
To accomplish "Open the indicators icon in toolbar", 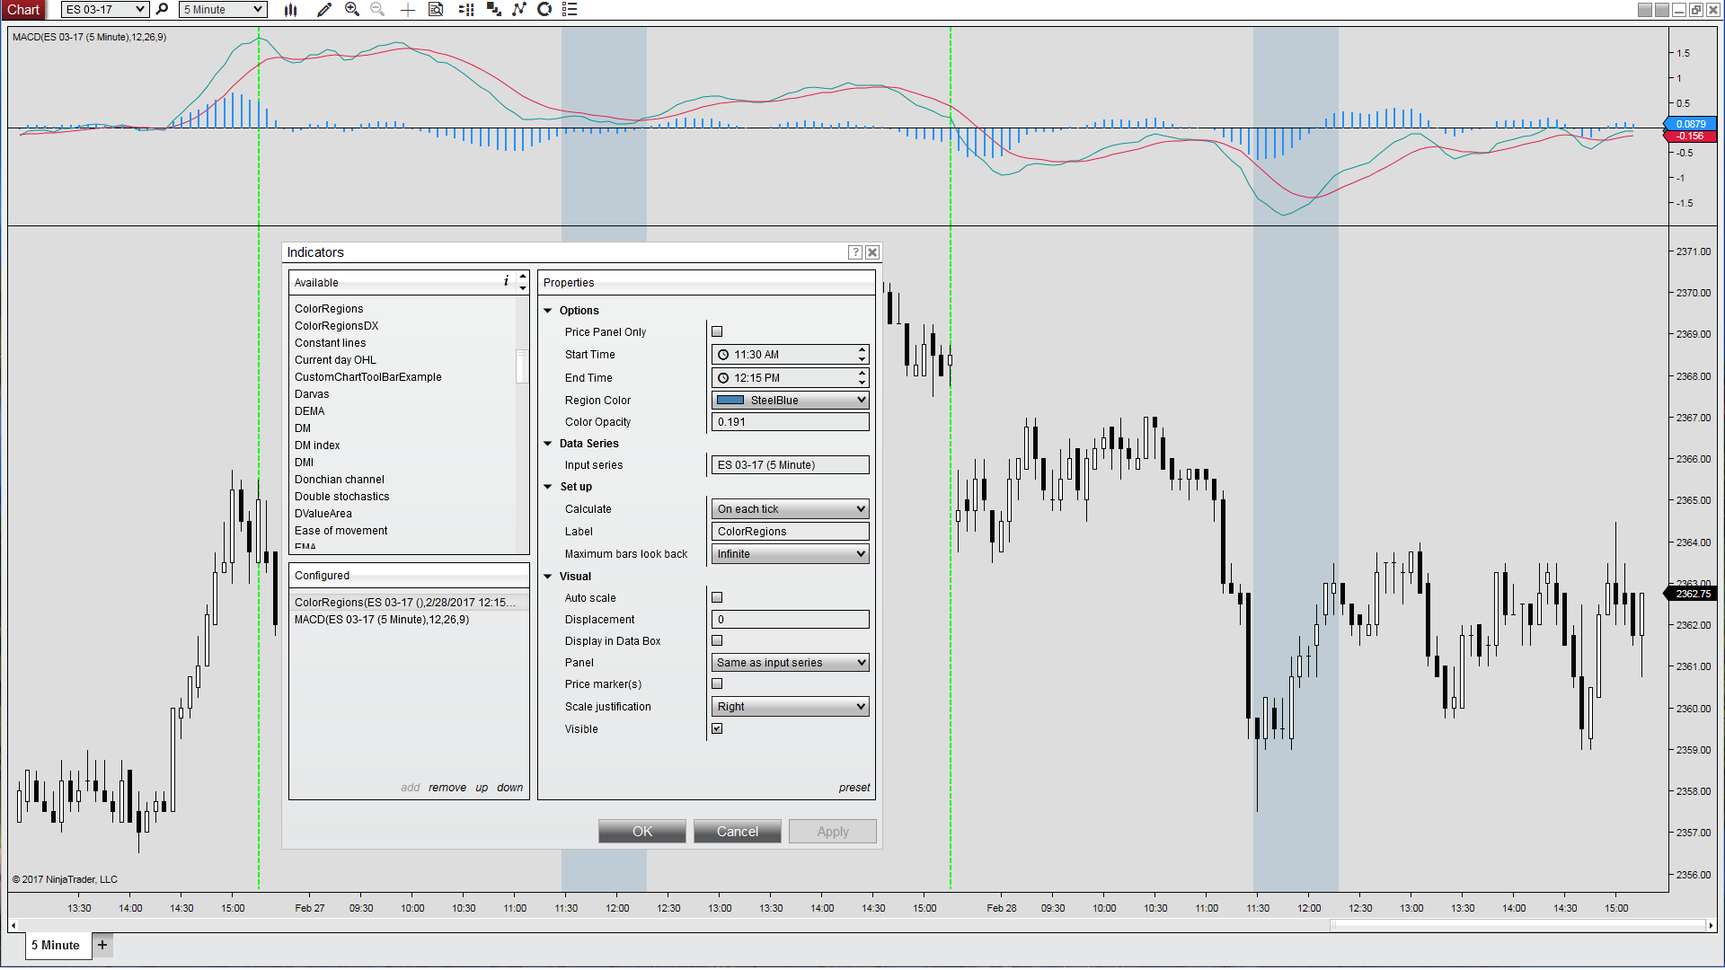I will [x=519, y=10].
